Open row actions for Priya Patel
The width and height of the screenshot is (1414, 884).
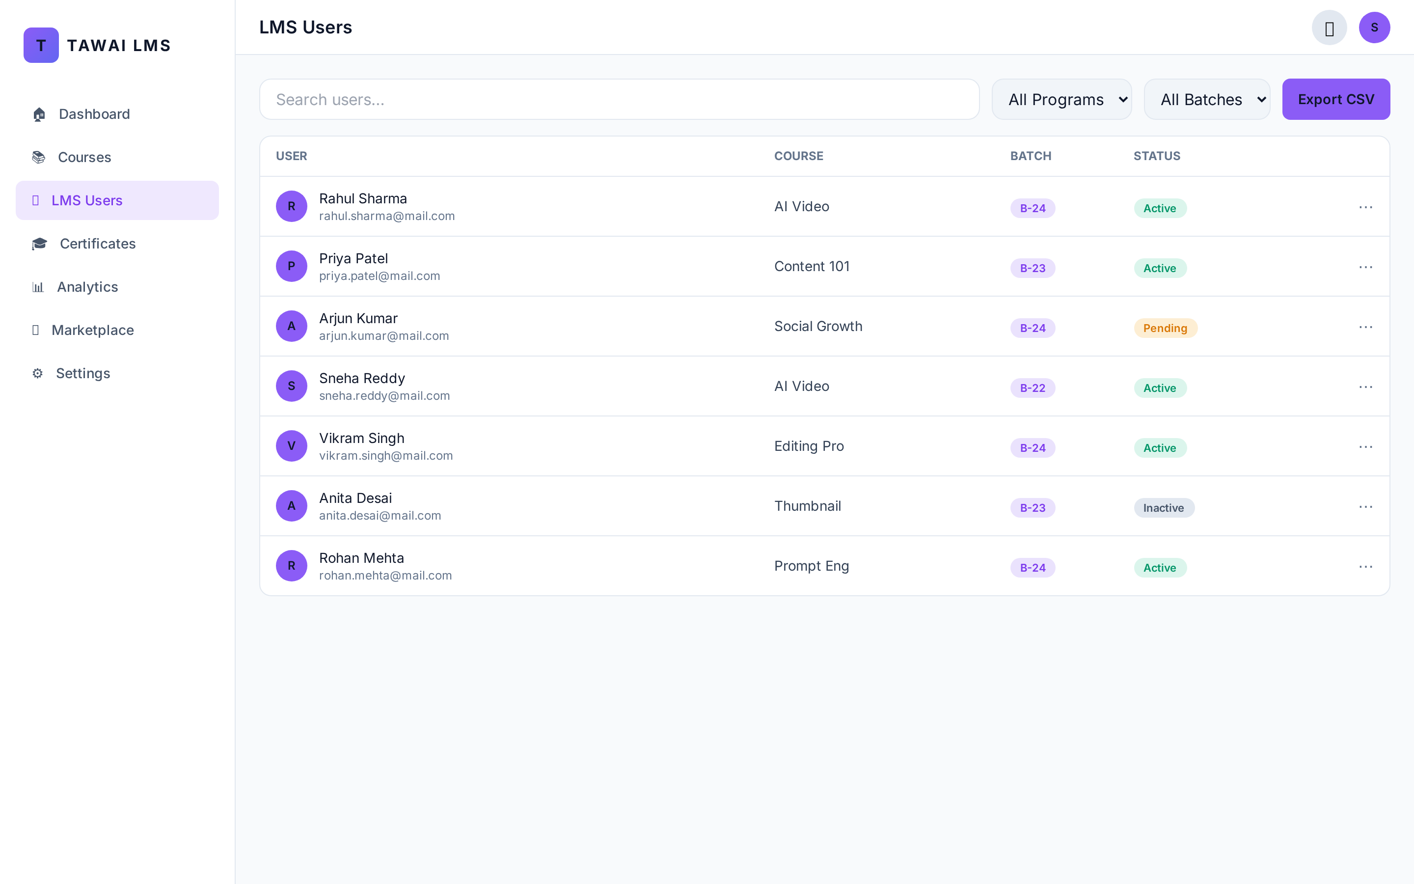(1365, 267)
